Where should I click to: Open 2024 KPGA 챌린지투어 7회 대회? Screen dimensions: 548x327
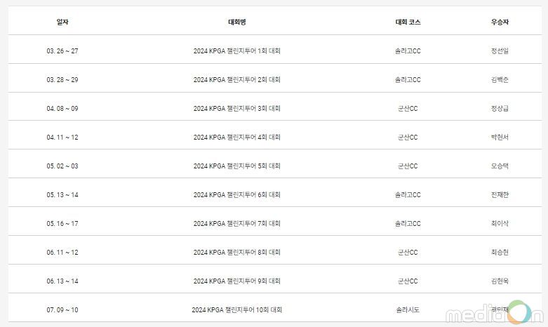pos(237,224)
